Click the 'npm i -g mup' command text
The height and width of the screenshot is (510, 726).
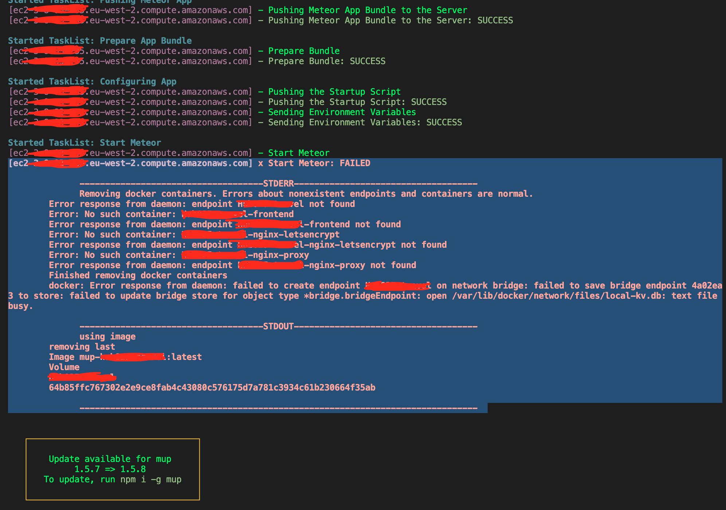(151, 479)
